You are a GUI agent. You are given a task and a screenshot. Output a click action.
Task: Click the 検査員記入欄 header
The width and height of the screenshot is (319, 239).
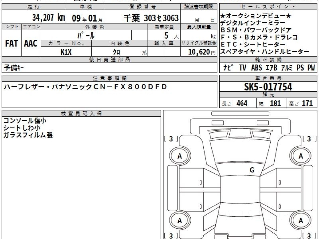[x=81, y=113]
